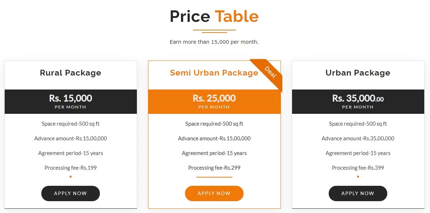
Task: Select the Rural Package heading
Action: point(70,73)
